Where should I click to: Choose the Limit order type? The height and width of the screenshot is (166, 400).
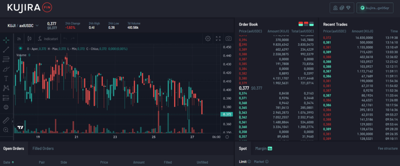coord(243,161)
